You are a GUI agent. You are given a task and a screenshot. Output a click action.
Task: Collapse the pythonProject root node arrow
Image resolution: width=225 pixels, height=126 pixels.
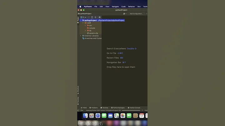click(81, 20)
